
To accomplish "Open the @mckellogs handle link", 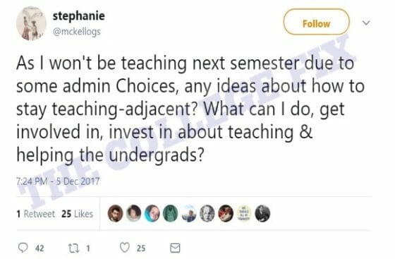I will (x=77, y=32).
